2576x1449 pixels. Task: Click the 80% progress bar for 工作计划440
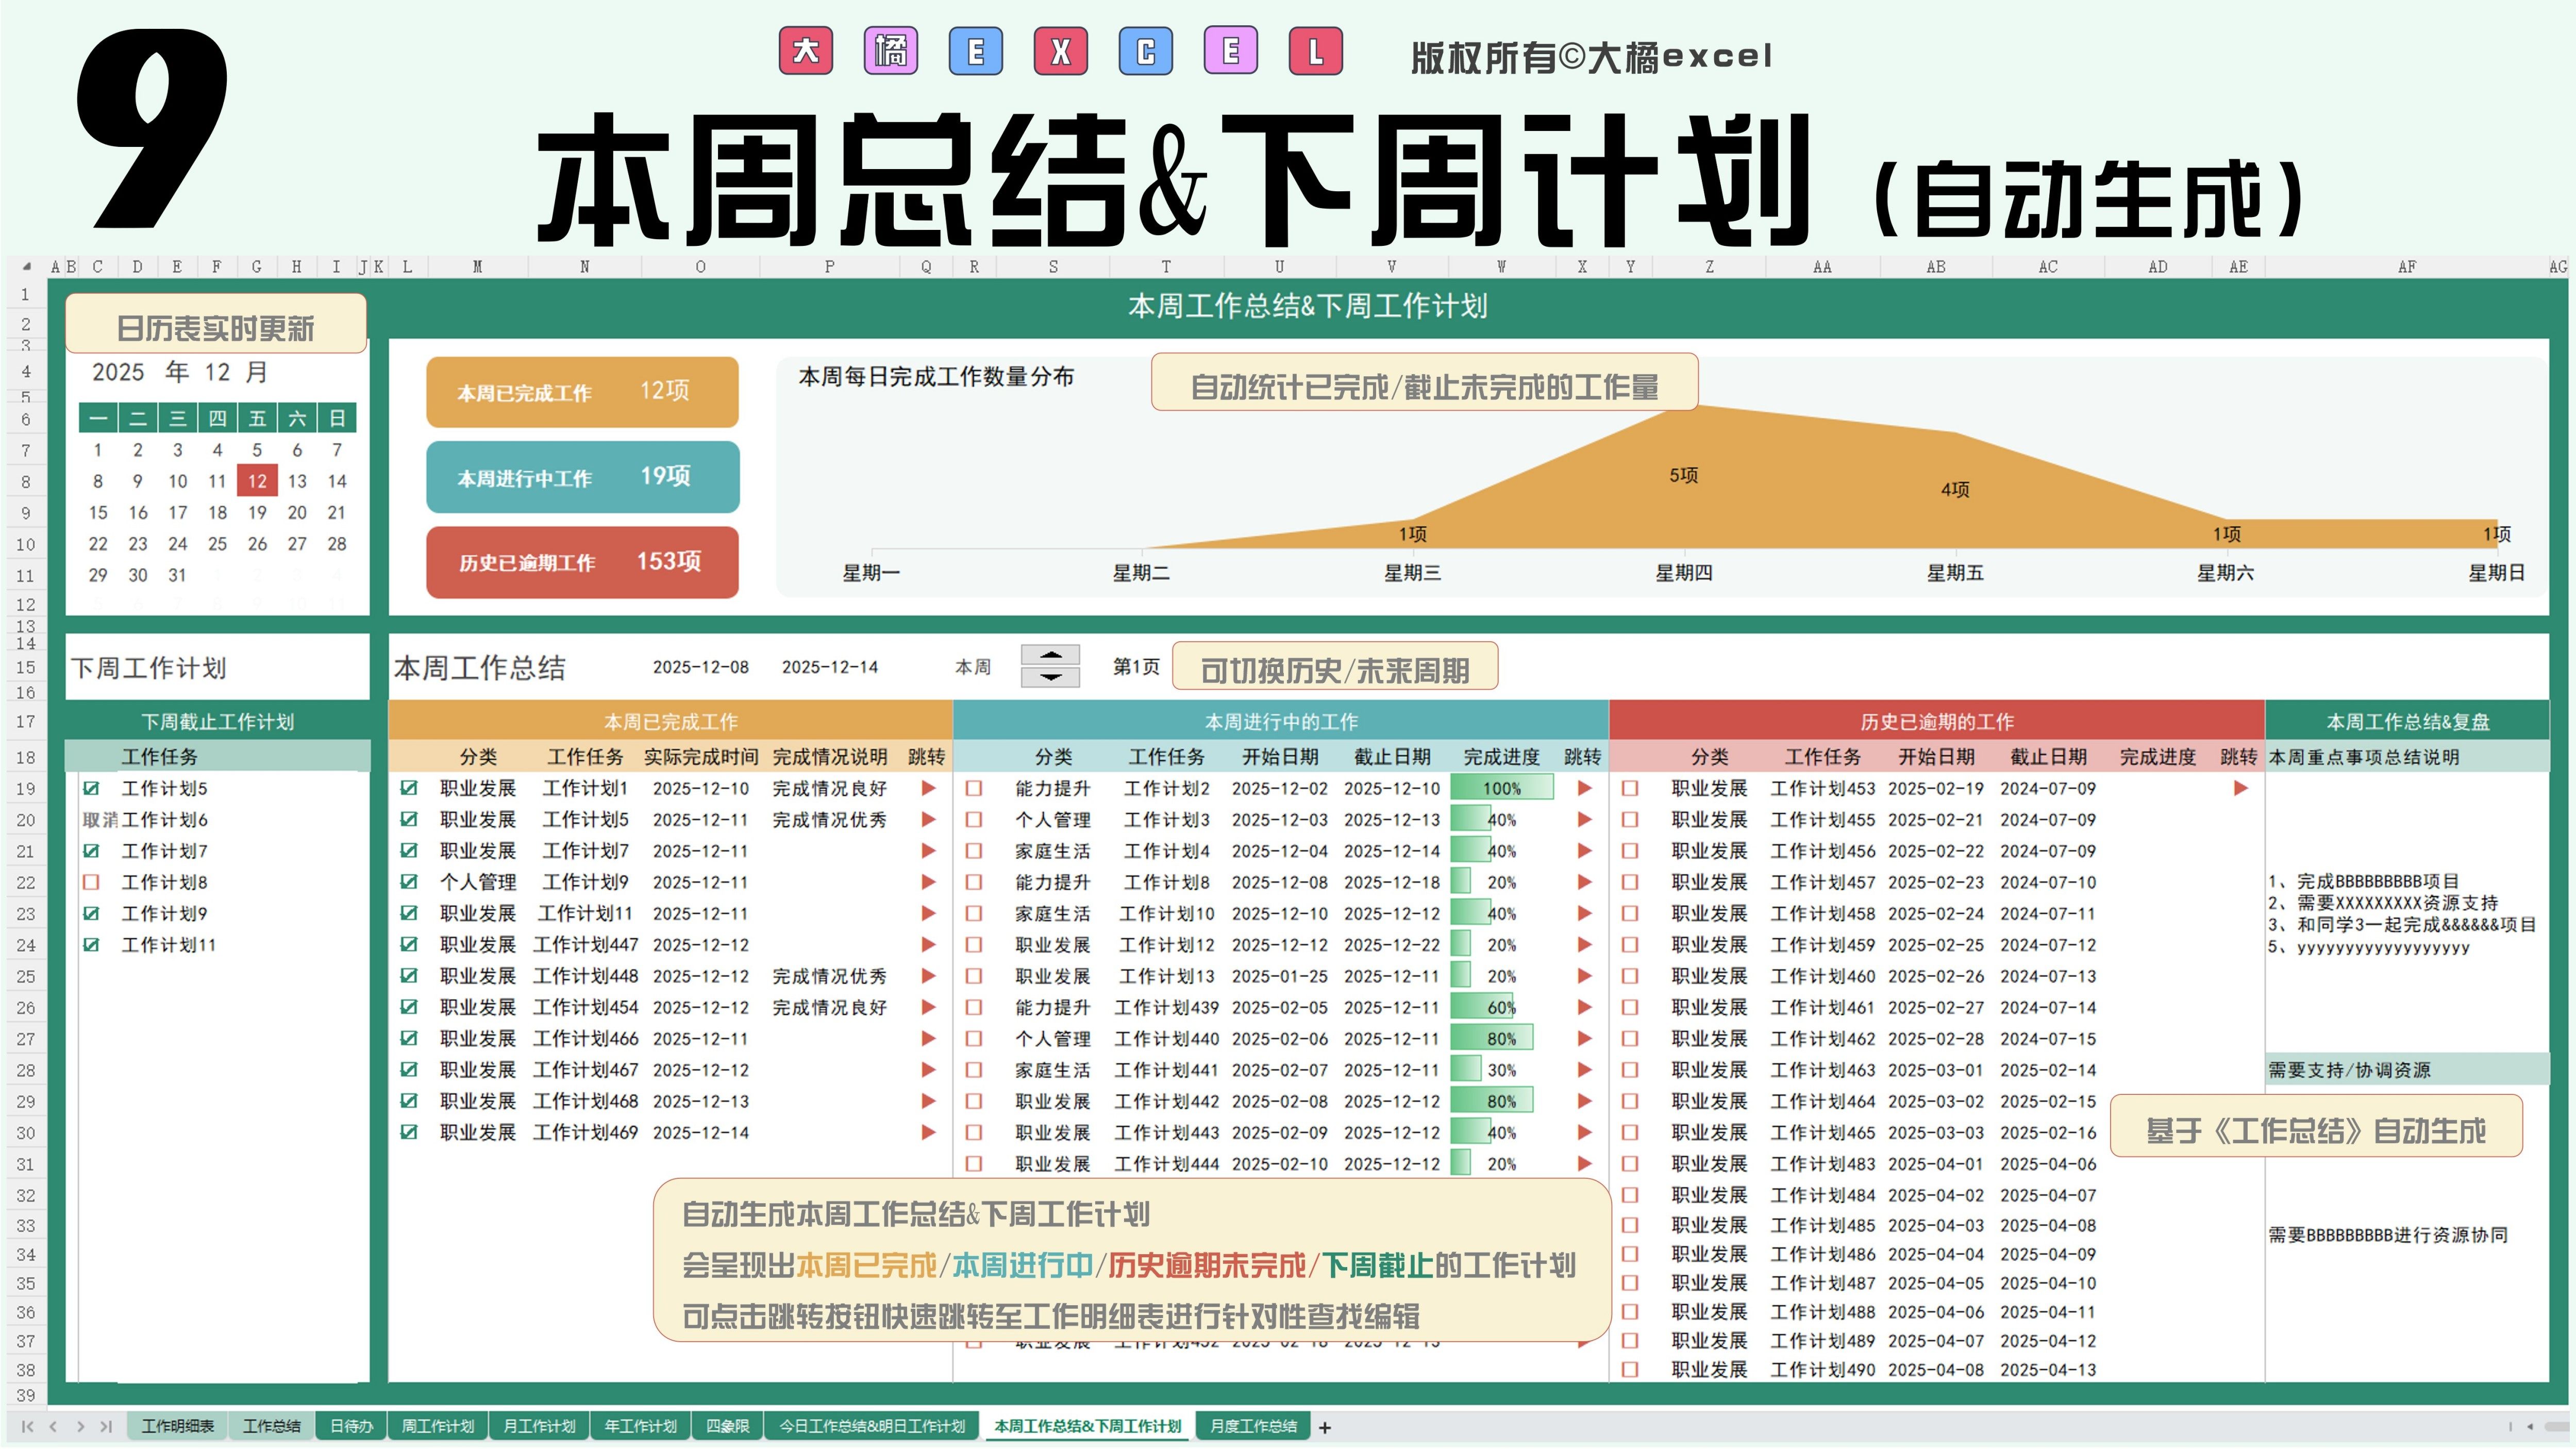[x=1492, y=1038]
